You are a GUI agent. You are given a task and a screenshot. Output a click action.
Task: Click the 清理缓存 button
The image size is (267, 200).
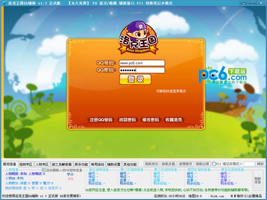185,164
